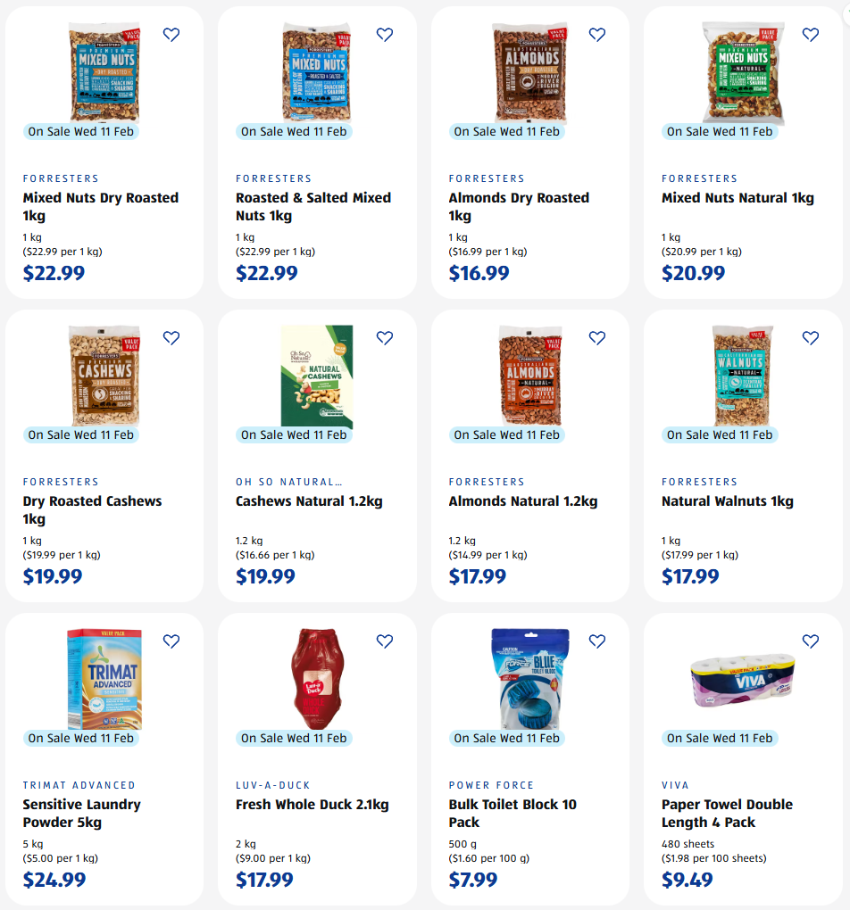Screen dimensions: 850x910
Task: Save Dry Roasted Cashews to favorites
Action: (x=171, y=338)
